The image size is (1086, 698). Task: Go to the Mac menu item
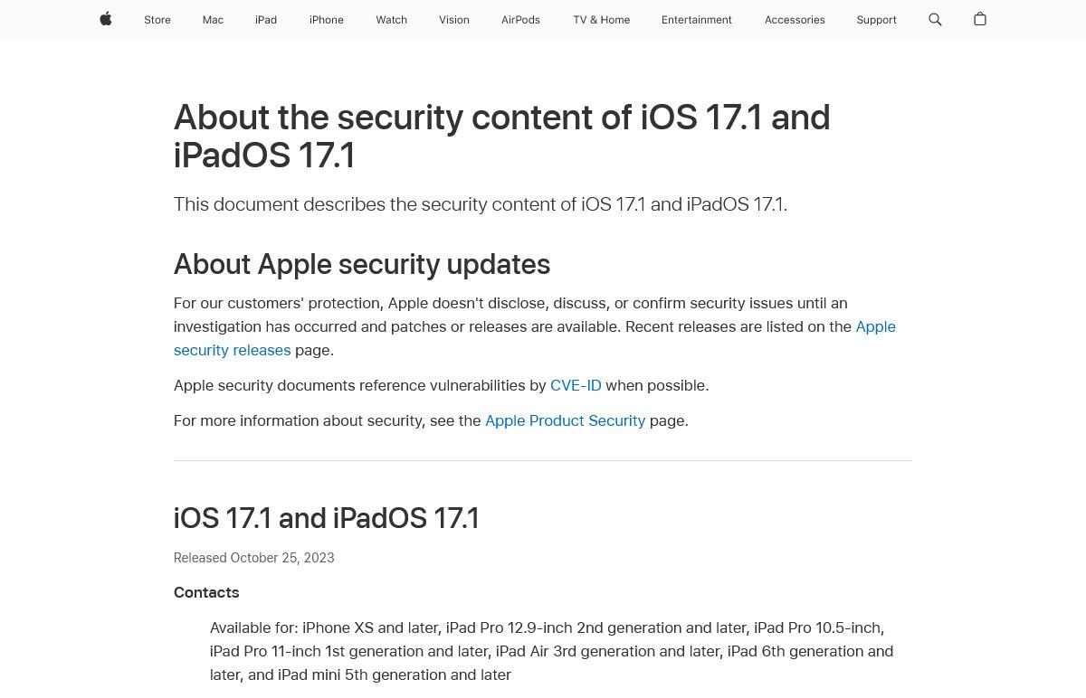click(x=213, y=20)
